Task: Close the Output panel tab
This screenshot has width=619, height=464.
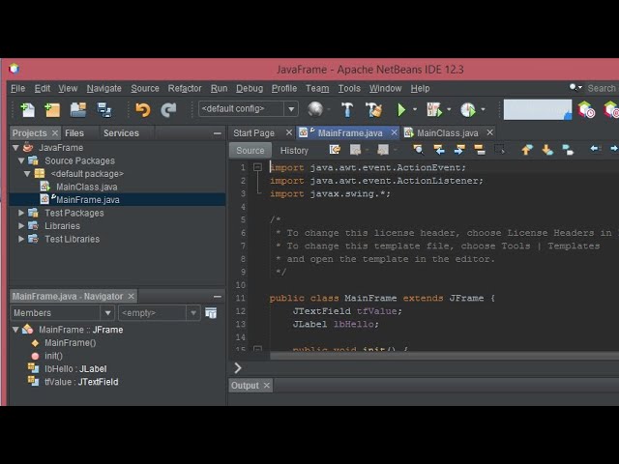Action: [x=267, y=385]
